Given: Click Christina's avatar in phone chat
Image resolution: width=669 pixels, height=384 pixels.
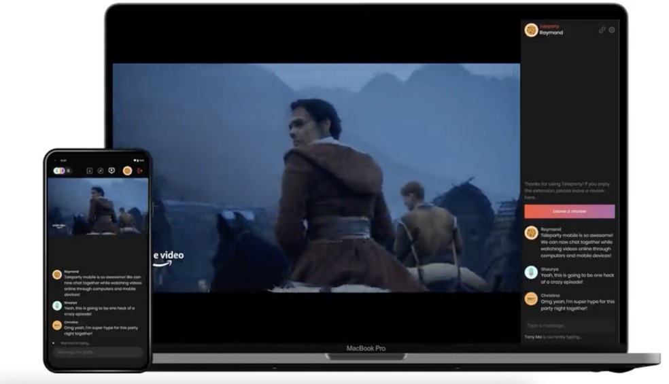Looking at the screenshot, I should tap(56, 325).
